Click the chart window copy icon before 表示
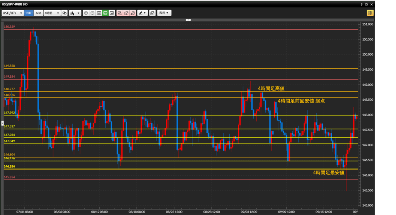This screenshot has height=215, width=396. pos(152,13)
